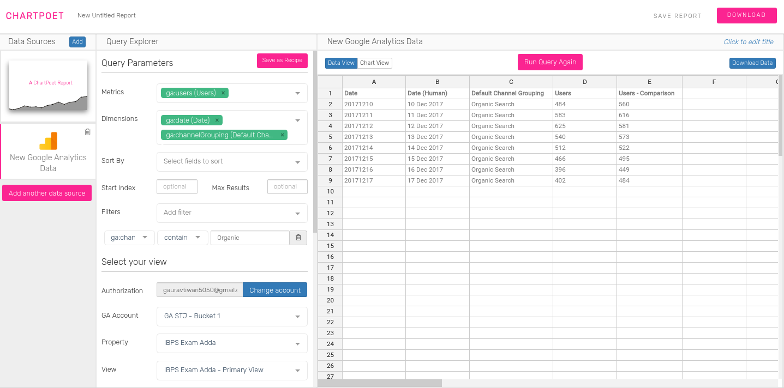Click comparison cell with value 522
The height and width of the screenshot is (388, 784).
649,148
